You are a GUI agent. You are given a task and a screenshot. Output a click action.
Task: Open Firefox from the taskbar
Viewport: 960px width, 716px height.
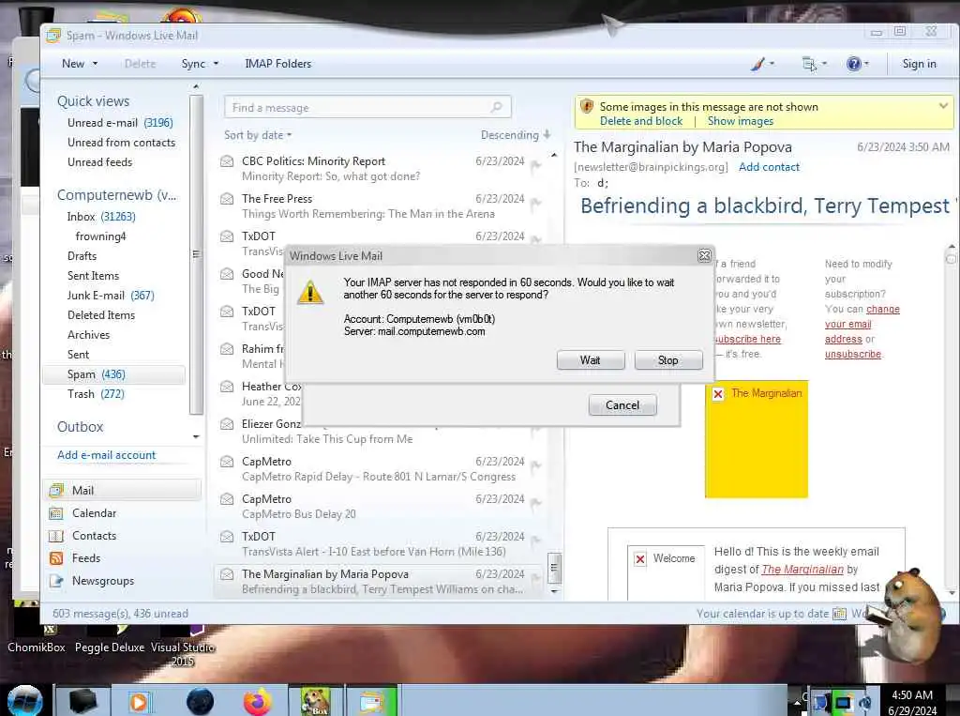click(x=257, y=701)
